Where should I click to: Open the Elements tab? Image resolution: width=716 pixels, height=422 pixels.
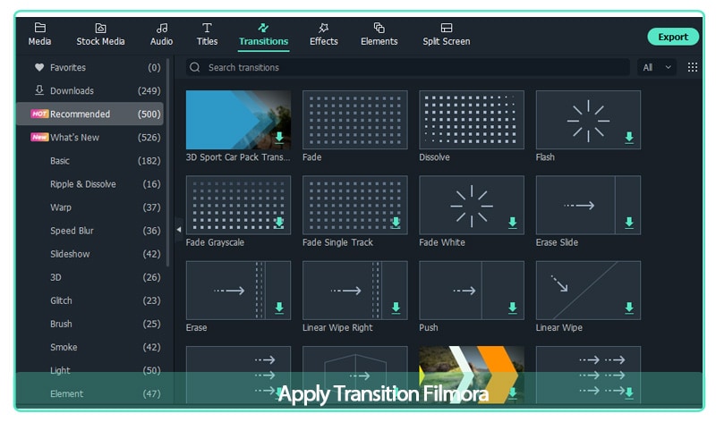379,35
